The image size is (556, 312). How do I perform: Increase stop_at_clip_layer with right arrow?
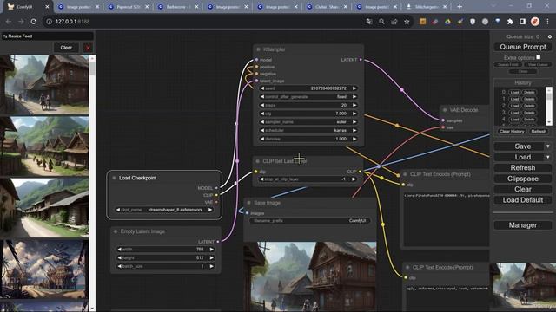[354, 179]
